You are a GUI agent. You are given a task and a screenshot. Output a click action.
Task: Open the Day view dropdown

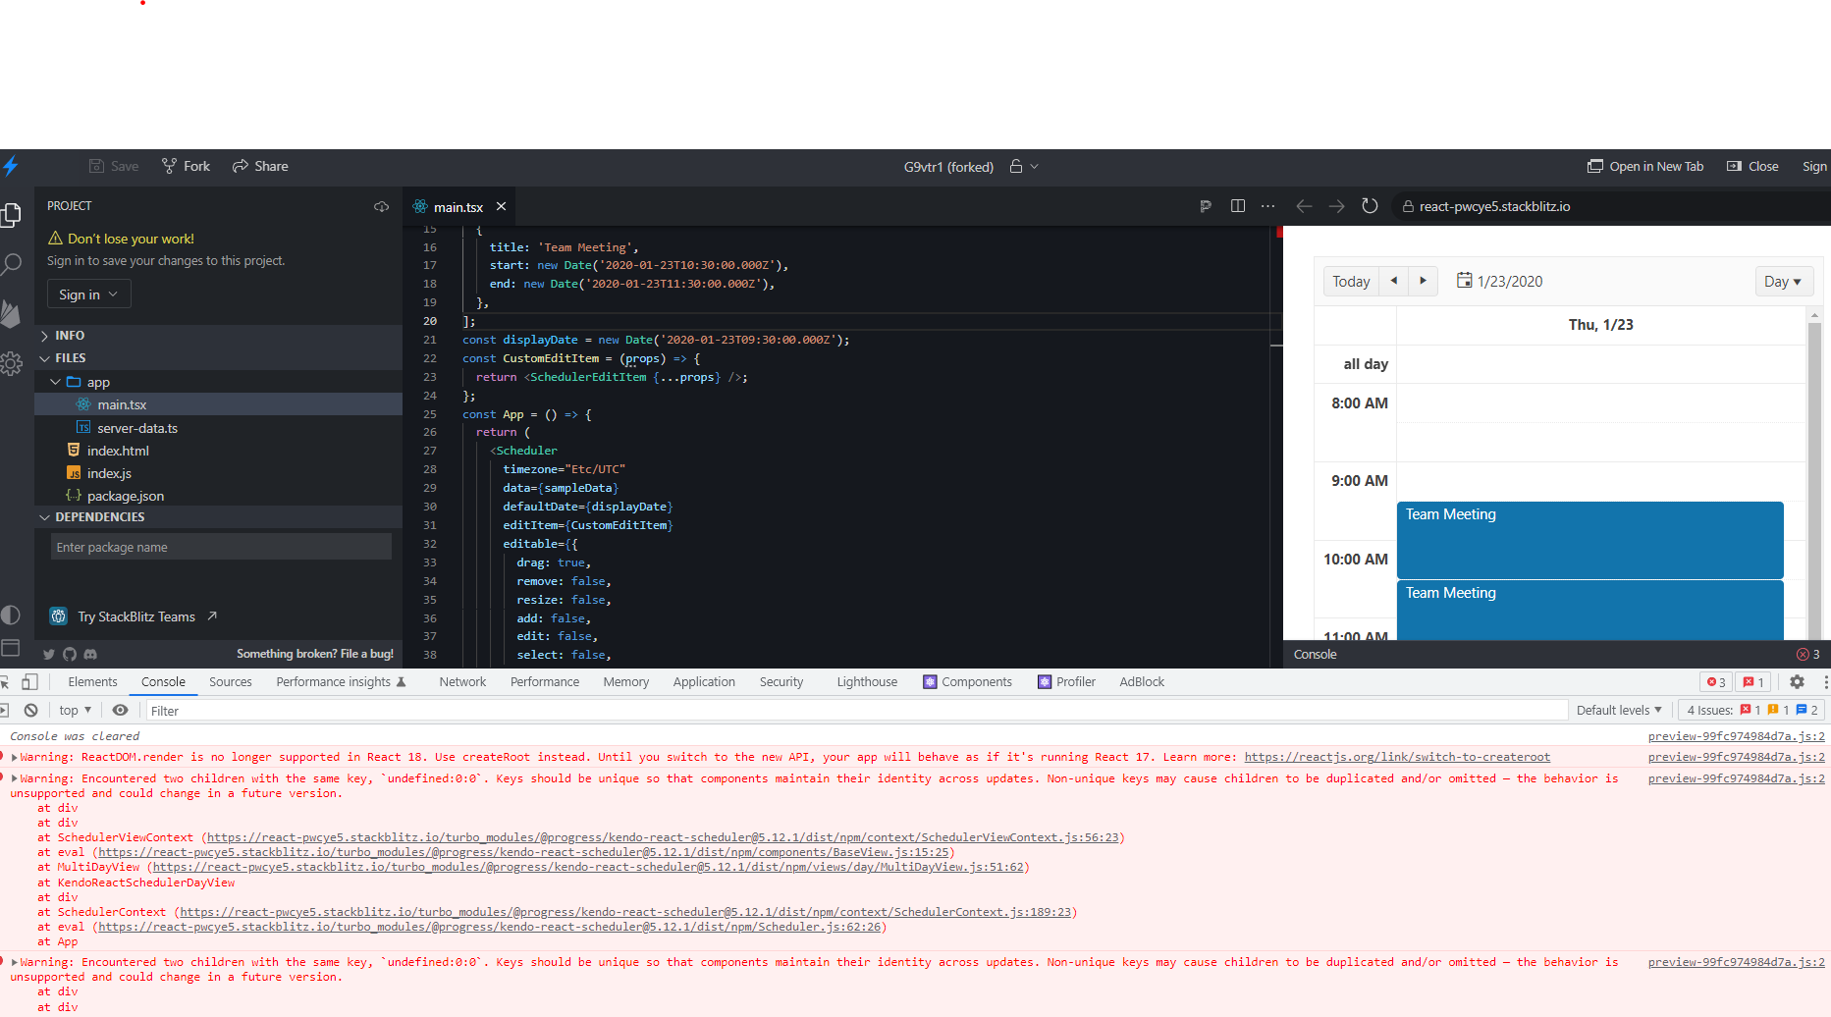point(1782,282)
